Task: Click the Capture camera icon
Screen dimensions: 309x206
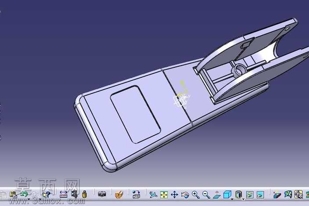Action: [102, 195]
